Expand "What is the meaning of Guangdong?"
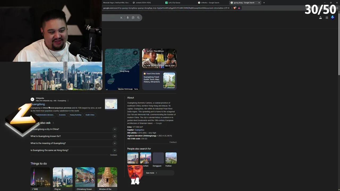Screen dimensions: 340x191 [x=115, y=143]
